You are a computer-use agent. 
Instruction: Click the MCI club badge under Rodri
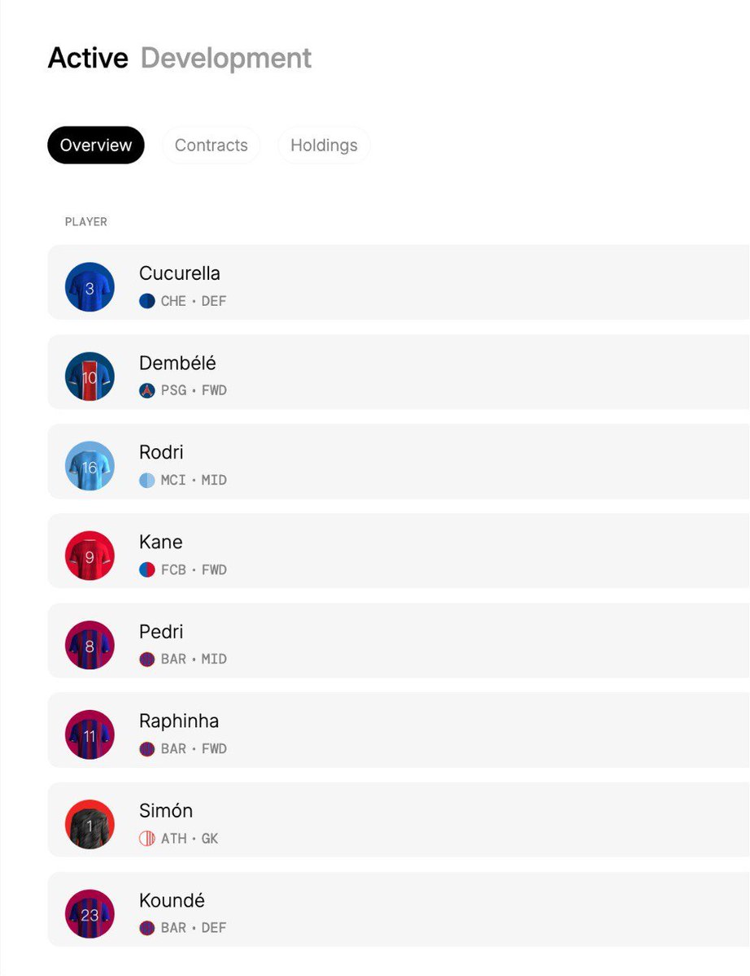[x=147, y=480]
